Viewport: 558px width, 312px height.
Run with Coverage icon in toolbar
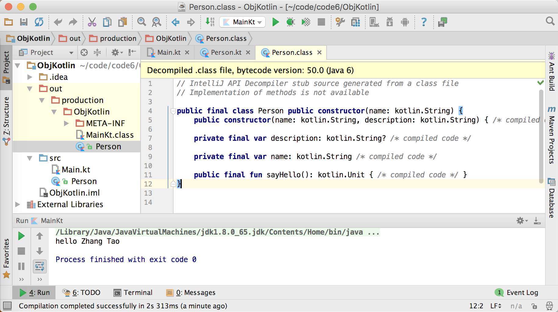pyautogui.click(x=306, y=22)
